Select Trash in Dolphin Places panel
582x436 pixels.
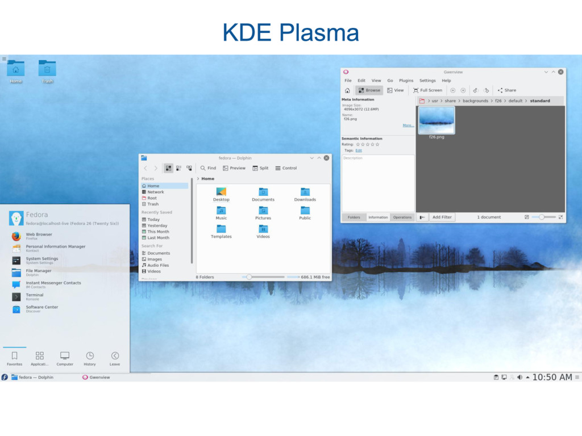(164, 204)
